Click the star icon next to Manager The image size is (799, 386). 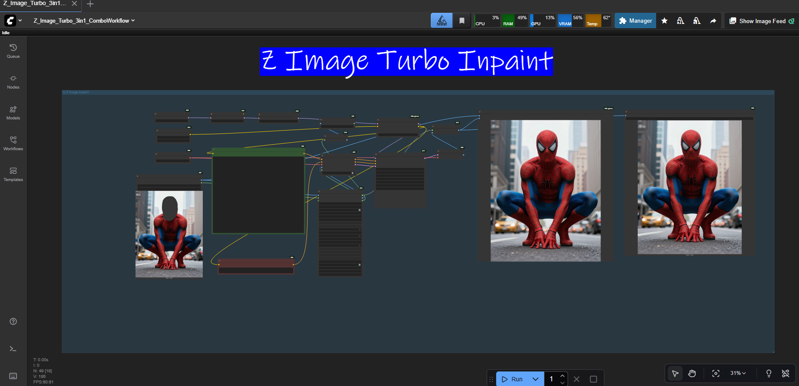[x=664, y=21]
